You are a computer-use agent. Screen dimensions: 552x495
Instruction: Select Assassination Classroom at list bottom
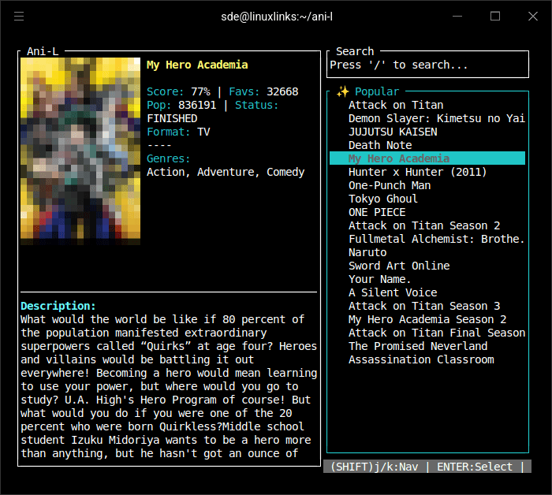coord(421,359)
